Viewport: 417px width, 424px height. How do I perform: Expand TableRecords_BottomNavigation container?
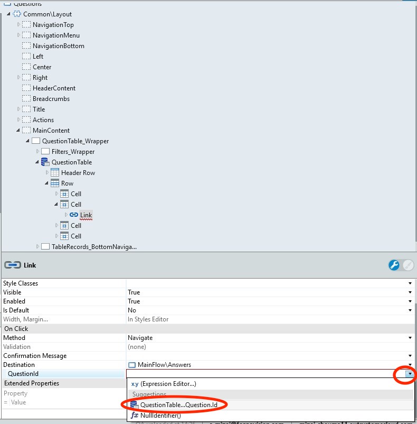(37, 246)
